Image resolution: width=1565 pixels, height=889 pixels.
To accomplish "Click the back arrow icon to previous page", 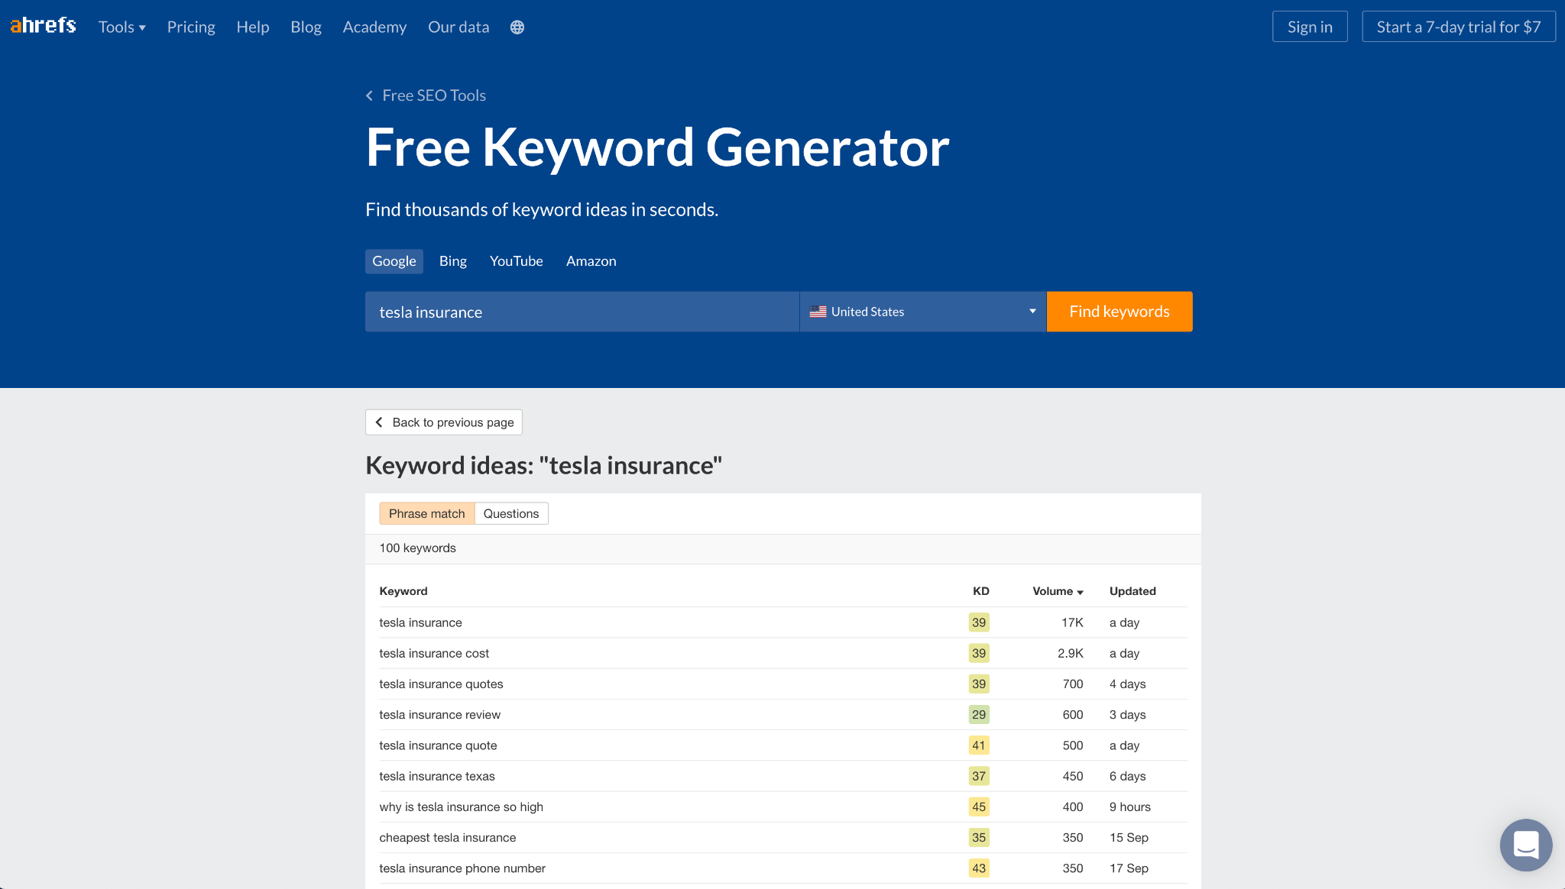I will [x=381, y=422].
